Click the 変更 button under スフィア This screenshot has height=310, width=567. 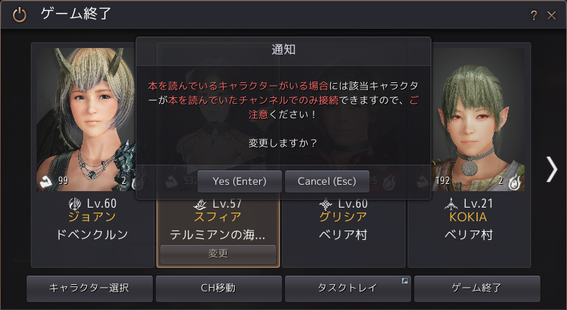click(218, 254)
